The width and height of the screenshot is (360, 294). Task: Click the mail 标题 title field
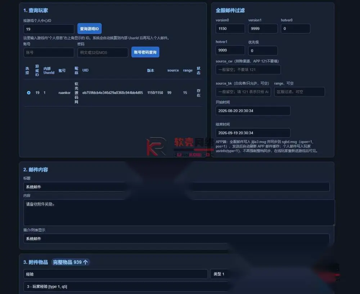pos(176,187)
